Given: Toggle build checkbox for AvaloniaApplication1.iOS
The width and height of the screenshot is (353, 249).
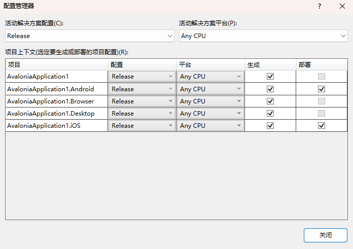Looking at the screenshot, I should click(x=270, y=125).
